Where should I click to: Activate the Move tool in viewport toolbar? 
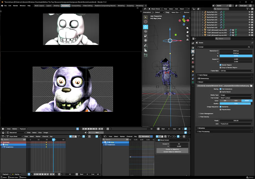[x=146, y=27]
